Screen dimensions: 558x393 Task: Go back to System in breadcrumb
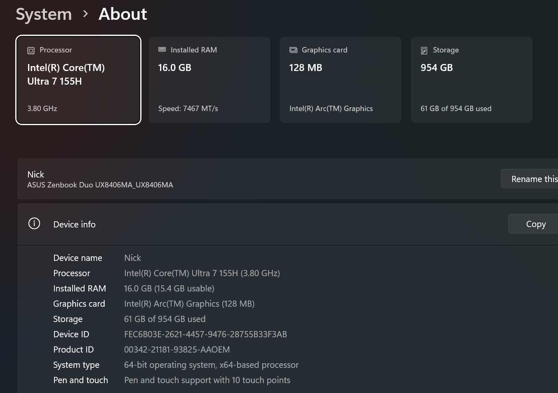pyautogui.click(x=44, y=14)
